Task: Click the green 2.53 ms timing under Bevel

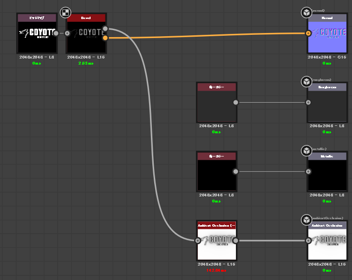Action: click(x=86, y=63)
